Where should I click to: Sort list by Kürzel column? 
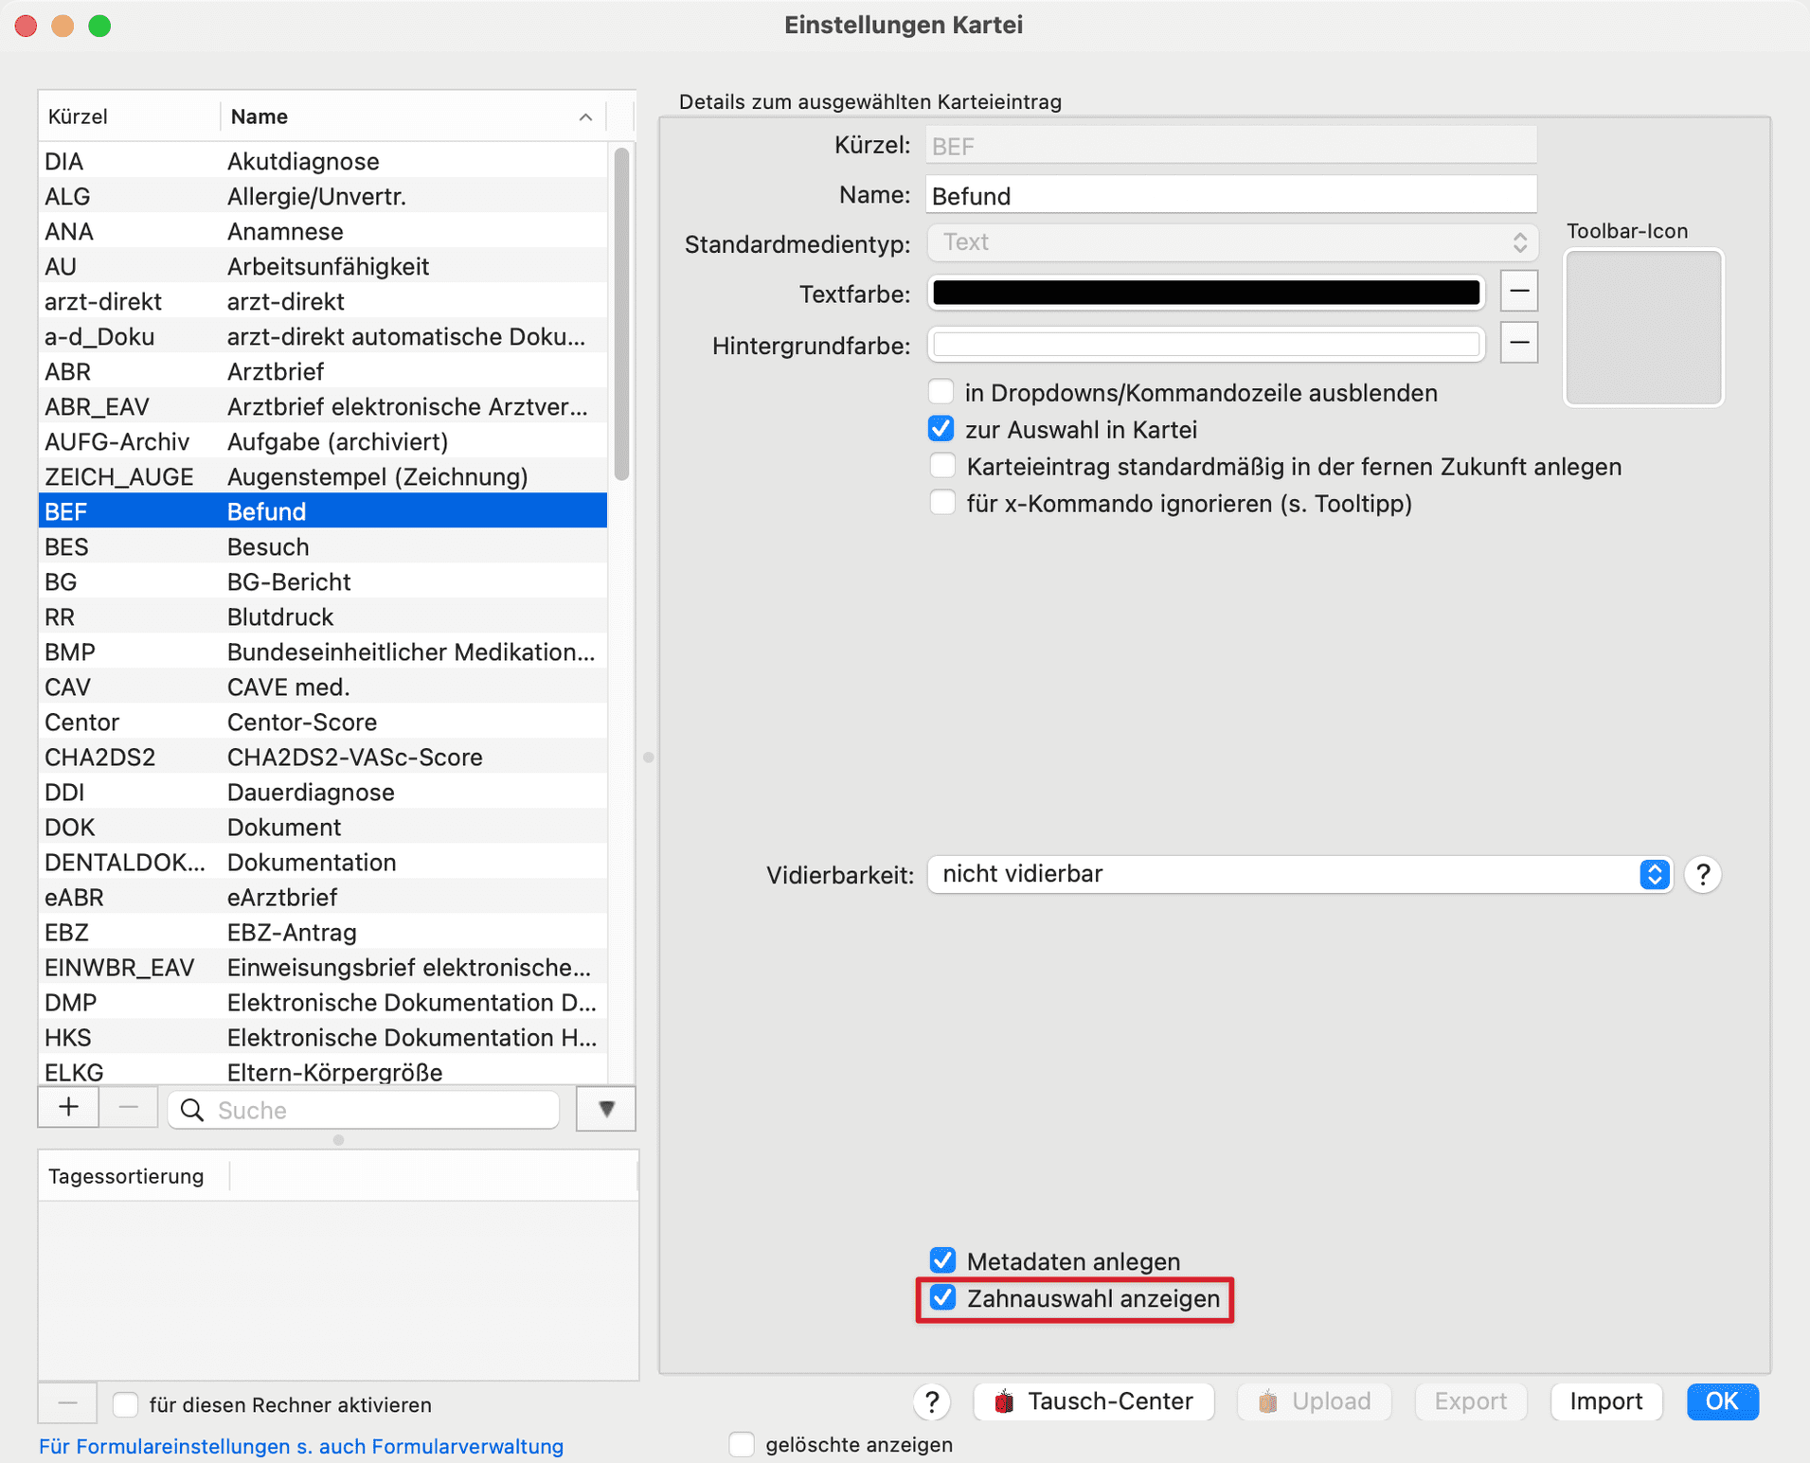(x=129, y=116)
